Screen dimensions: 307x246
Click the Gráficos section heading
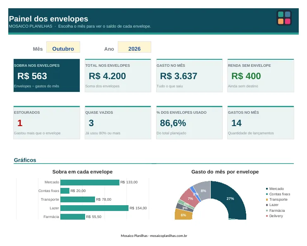[x=25, y=160]
